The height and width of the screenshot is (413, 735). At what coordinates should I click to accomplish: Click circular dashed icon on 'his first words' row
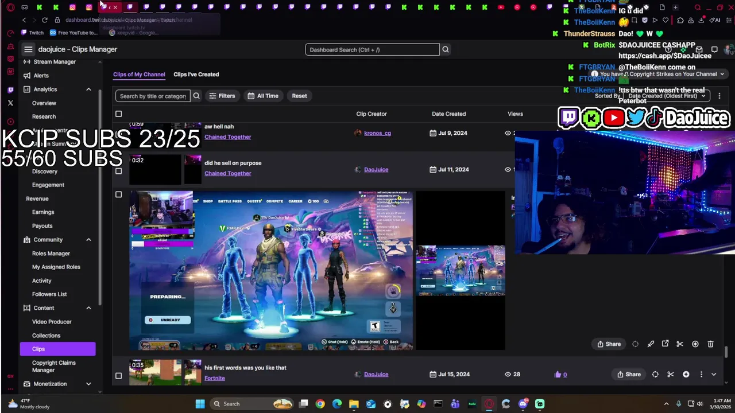655,375
